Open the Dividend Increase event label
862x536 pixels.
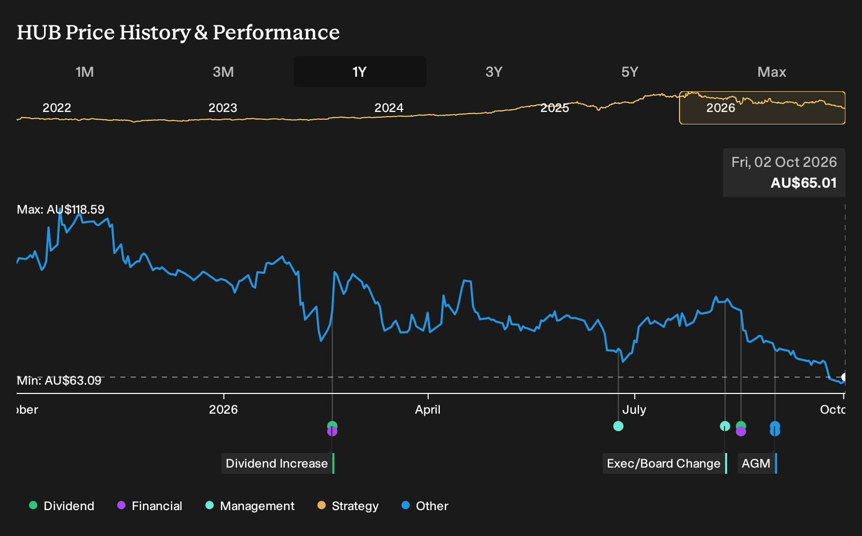[277, 463]
